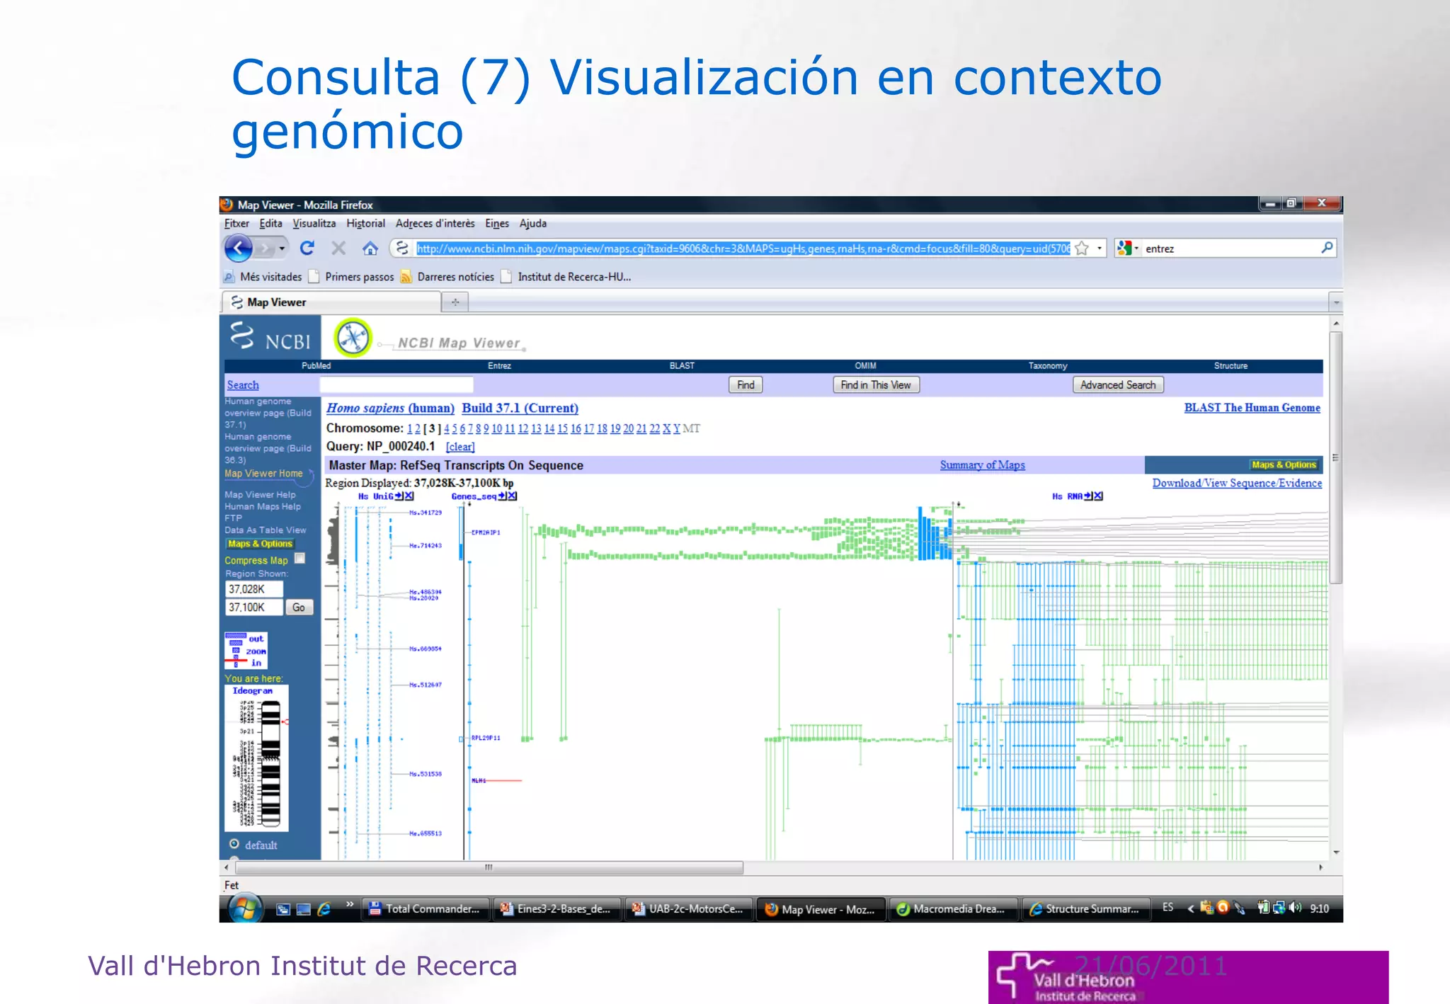Switch to Macromedia Dreamweaver taskbar item
The width and height of the screenshot is (1450, 1004).
tap(953, 909)
